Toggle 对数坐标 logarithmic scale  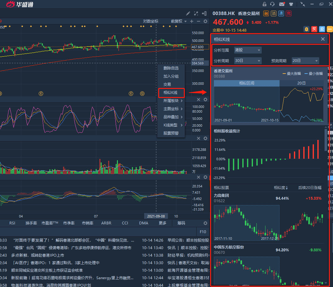coord(151,21)
